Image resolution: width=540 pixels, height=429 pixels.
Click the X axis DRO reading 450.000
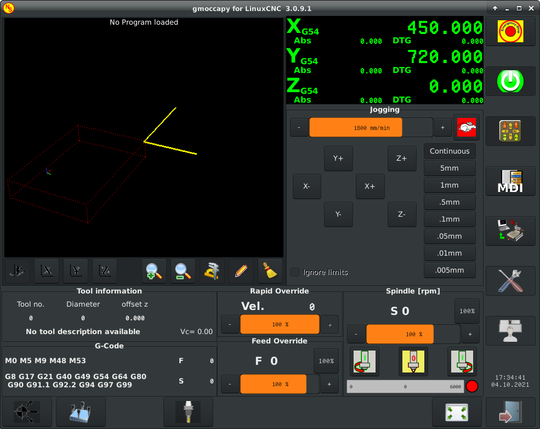(x=445, y=27)
